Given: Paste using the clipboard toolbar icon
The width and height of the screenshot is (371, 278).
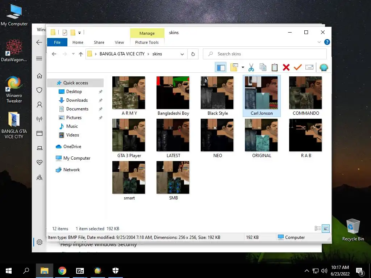Looking at the screenshot, I should pyautogui.click(x=275, y=67).
